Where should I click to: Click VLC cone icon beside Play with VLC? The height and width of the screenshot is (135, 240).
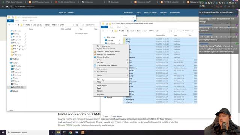pyautogui.click(x=95, y=54)
